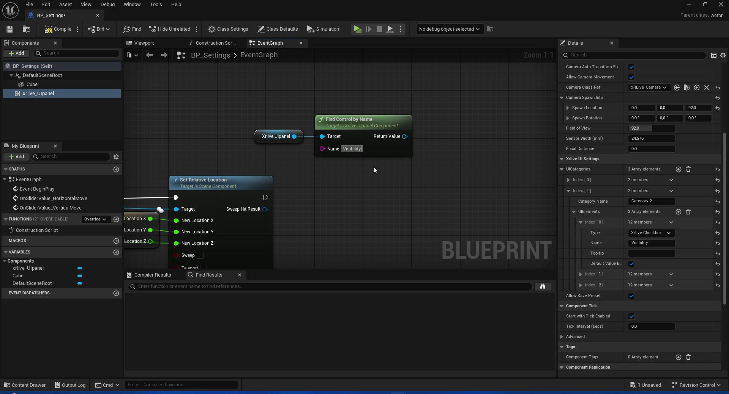Click the Field of View slider

[x=652, y=128]
